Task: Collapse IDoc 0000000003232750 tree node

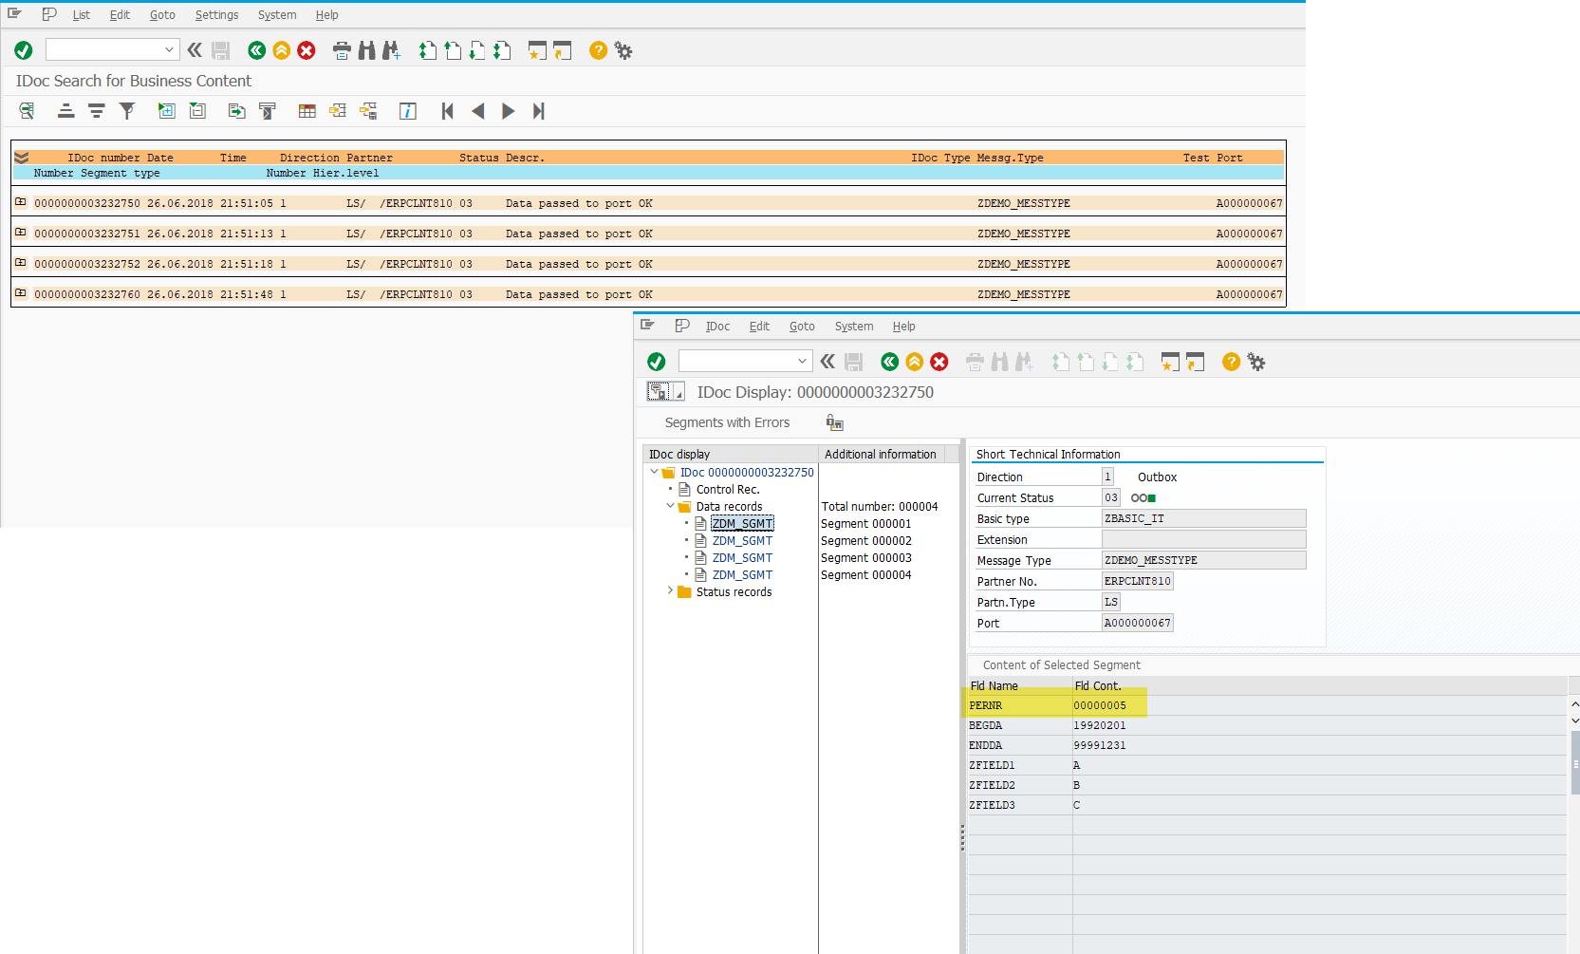Action: (x=654, y=472)
